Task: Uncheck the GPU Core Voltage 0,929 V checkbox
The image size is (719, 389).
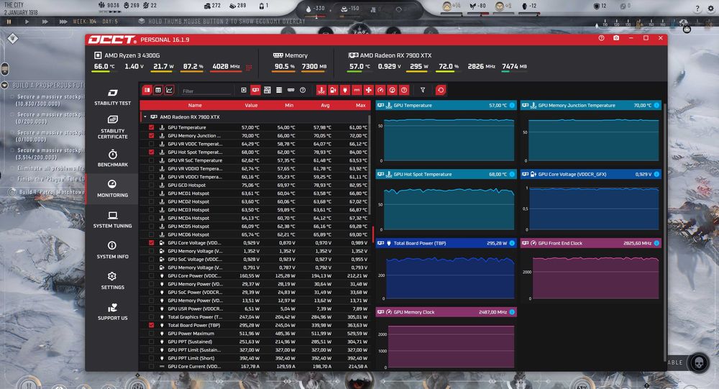Action: click(151, 242)
